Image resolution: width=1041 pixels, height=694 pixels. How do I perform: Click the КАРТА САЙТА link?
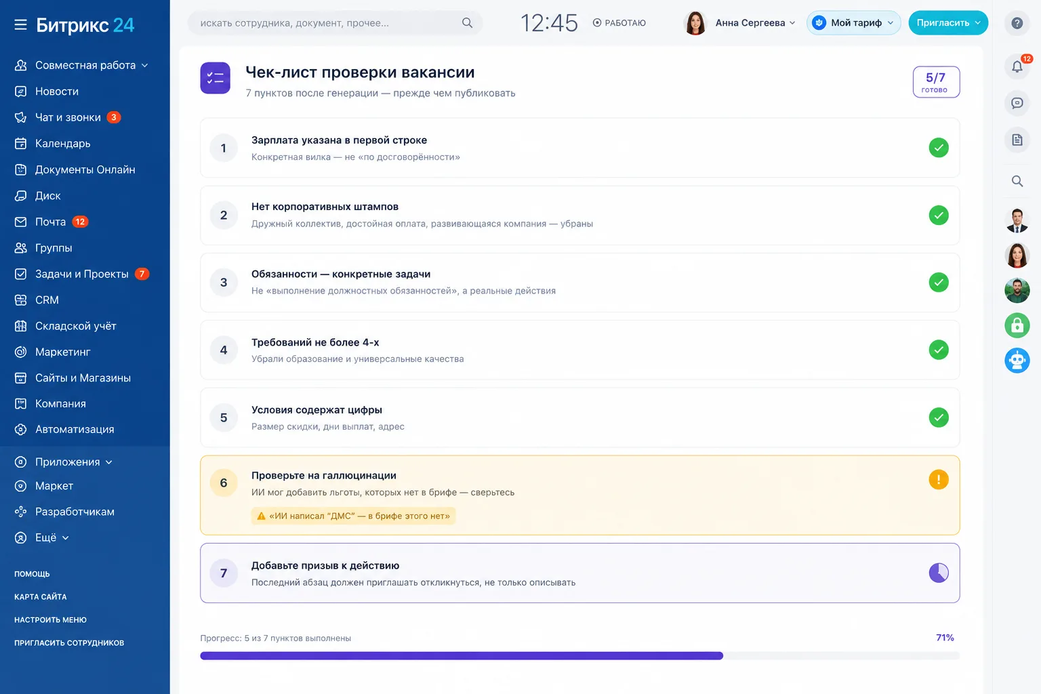(x=41, y=597)
